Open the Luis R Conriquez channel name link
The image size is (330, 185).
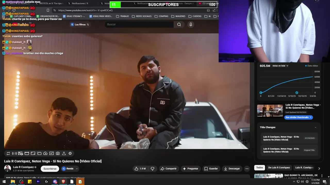[x=23, y=167]
